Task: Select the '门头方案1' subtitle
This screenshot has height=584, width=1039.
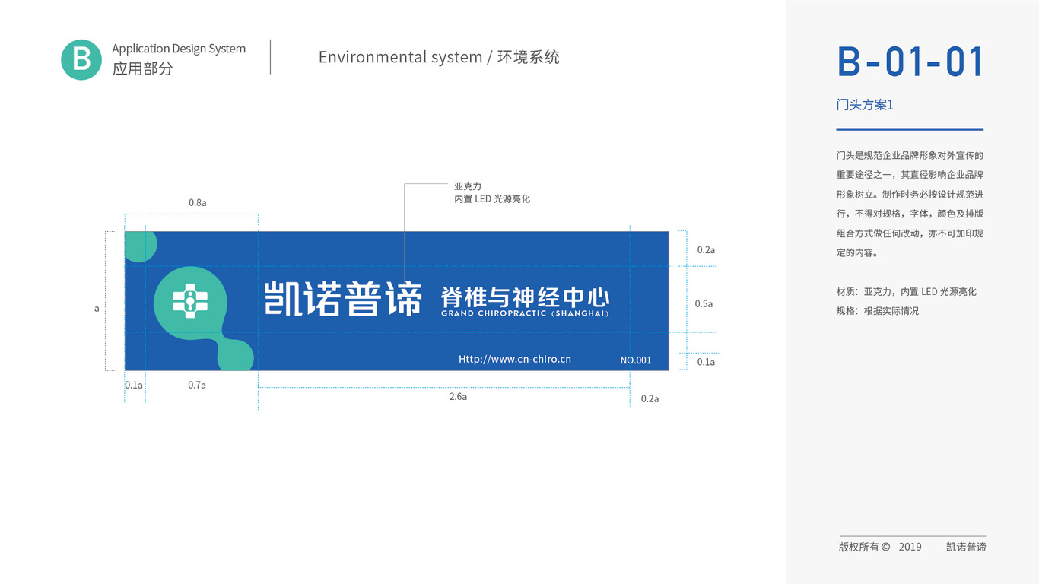Action: tap(865, 105)
